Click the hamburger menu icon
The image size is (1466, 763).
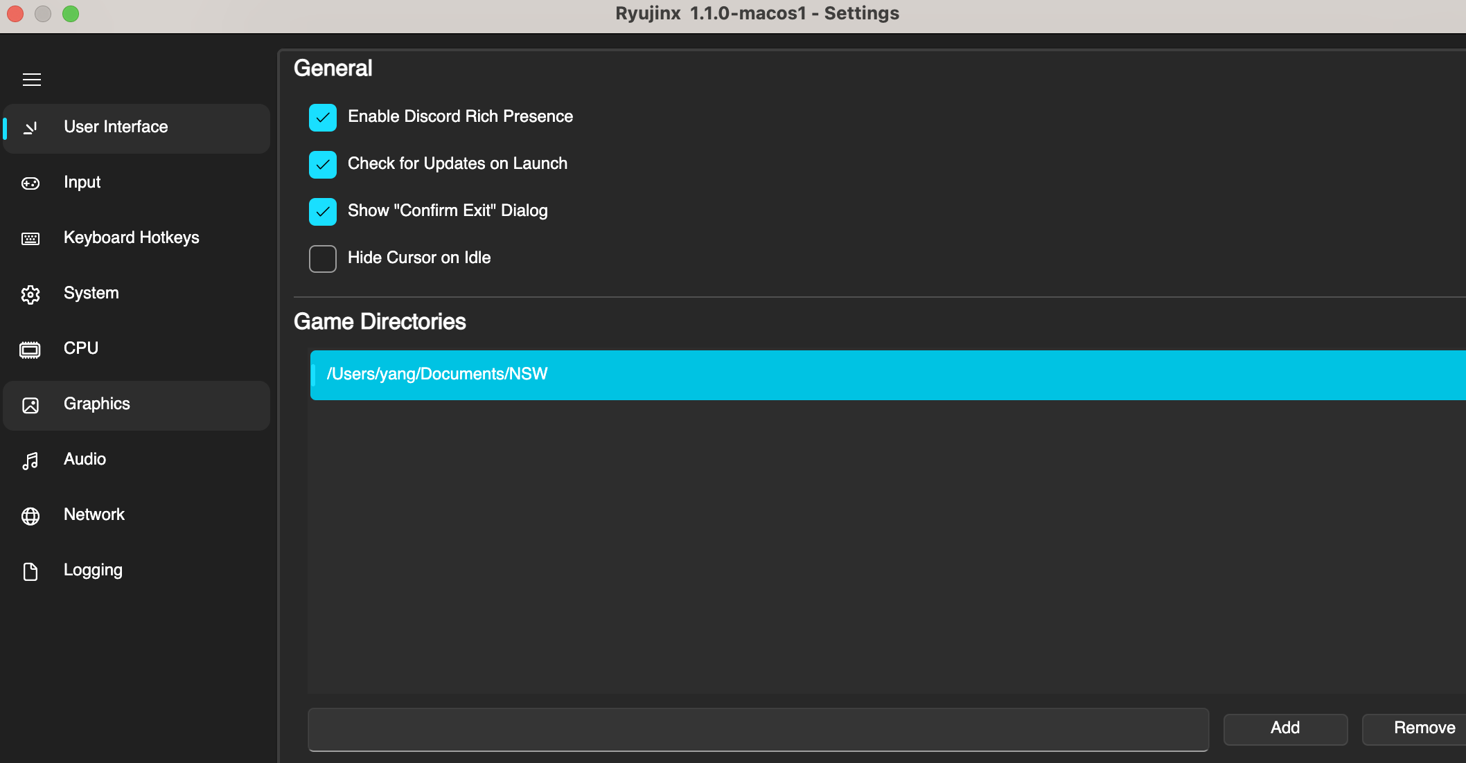[32, 80]
